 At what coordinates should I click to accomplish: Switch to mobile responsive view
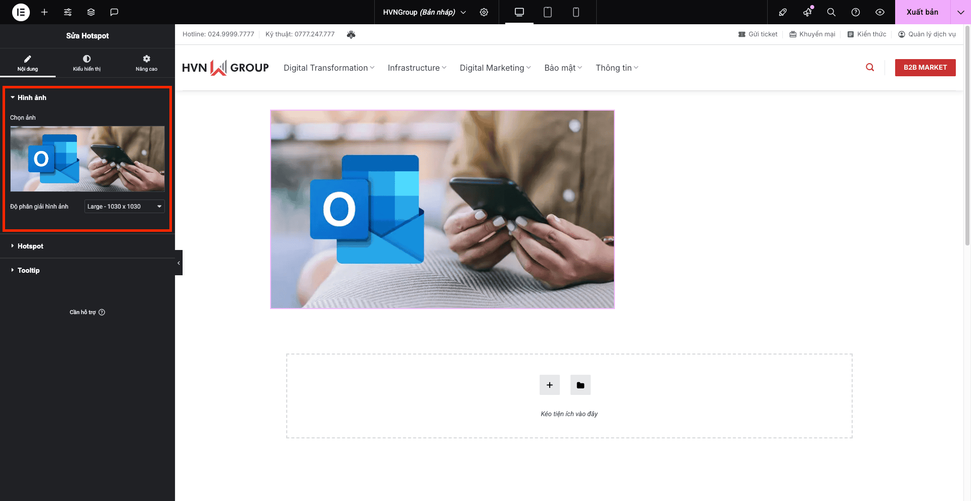576,12
